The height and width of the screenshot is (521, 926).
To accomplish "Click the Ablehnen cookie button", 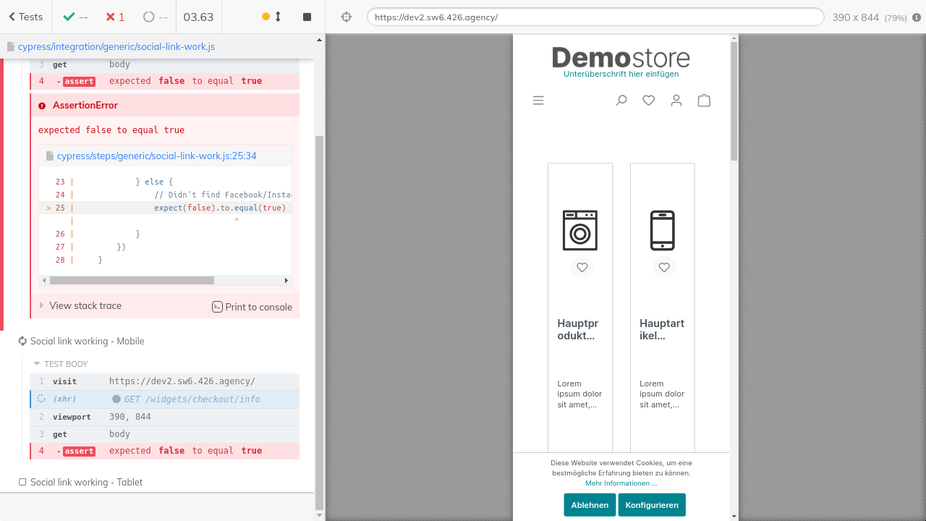I will [x=590, y=505].
